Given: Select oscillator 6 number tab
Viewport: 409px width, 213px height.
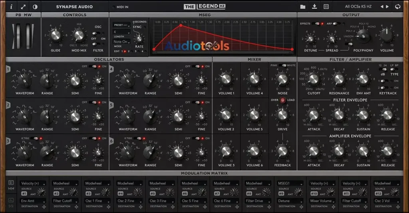Looking at the screenshot, I should click(111, 141).
